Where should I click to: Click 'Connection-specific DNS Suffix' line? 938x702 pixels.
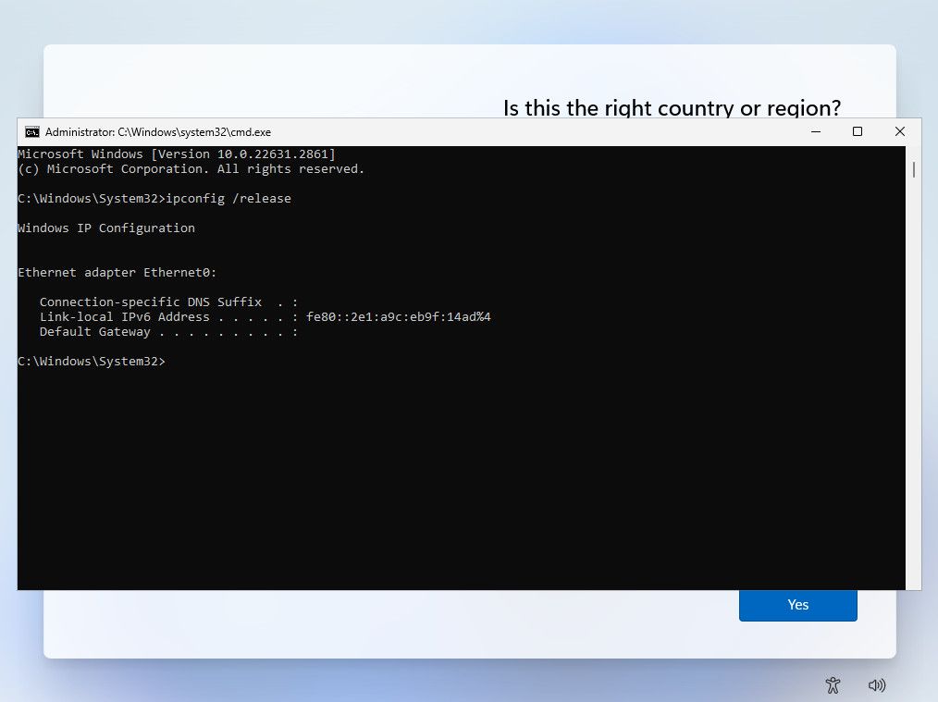point(168,302)
